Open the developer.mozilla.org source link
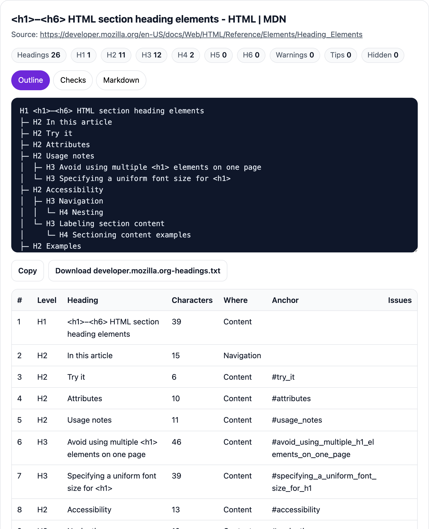This screenshot has width=429, height=529. click(x=201, y=34)
